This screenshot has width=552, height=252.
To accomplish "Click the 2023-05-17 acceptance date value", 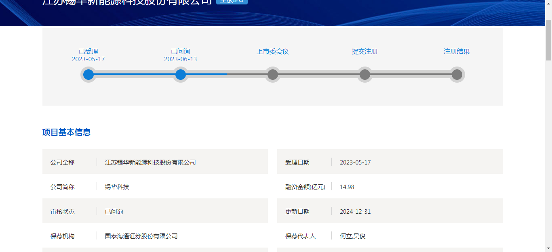I will click(x=355, y=162).
